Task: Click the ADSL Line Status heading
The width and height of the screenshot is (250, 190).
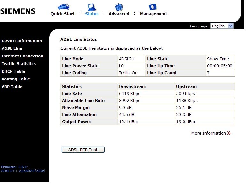Action: 79,40
